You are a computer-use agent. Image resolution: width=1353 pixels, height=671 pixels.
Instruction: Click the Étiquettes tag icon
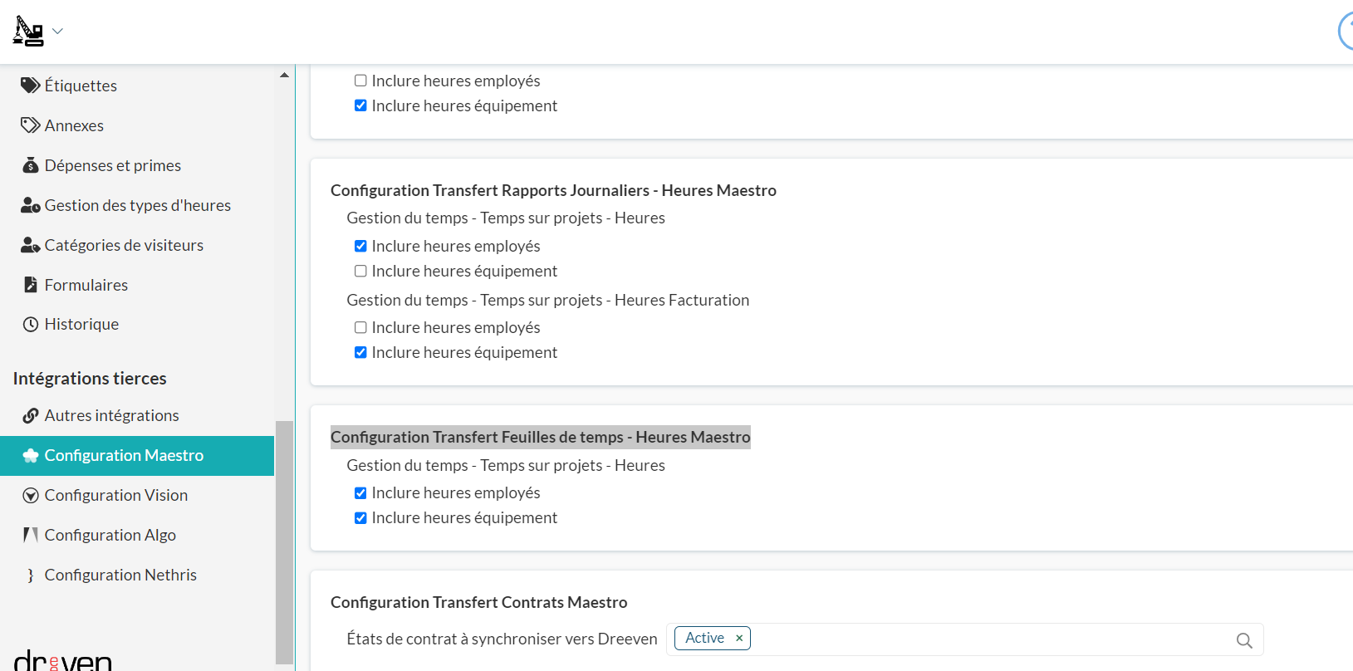tap(31, 86)
